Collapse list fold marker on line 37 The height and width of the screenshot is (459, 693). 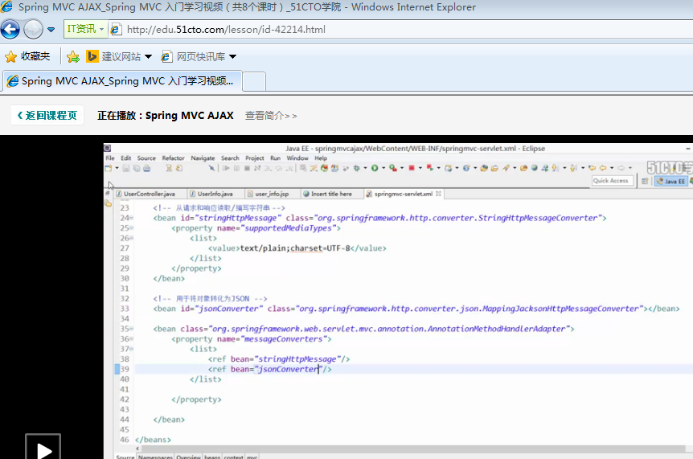pos(131,349)
